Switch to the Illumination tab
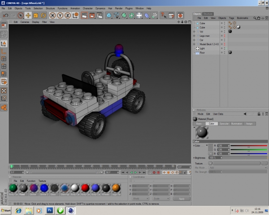The width and height of the screenshot is (269, 215). pyautogui.click(x=237, y=124)
